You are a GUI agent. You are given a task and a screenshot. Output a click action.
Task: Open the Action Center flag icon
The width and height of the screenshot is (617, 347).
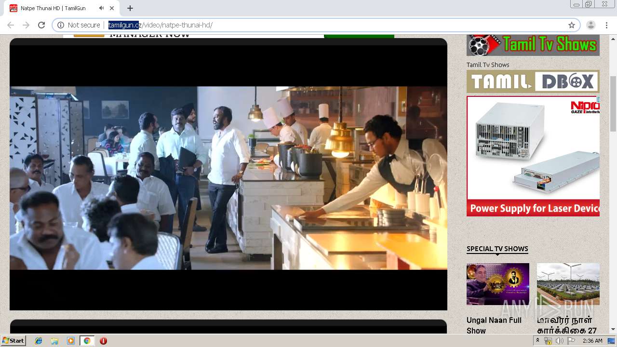tap(571, 341)
